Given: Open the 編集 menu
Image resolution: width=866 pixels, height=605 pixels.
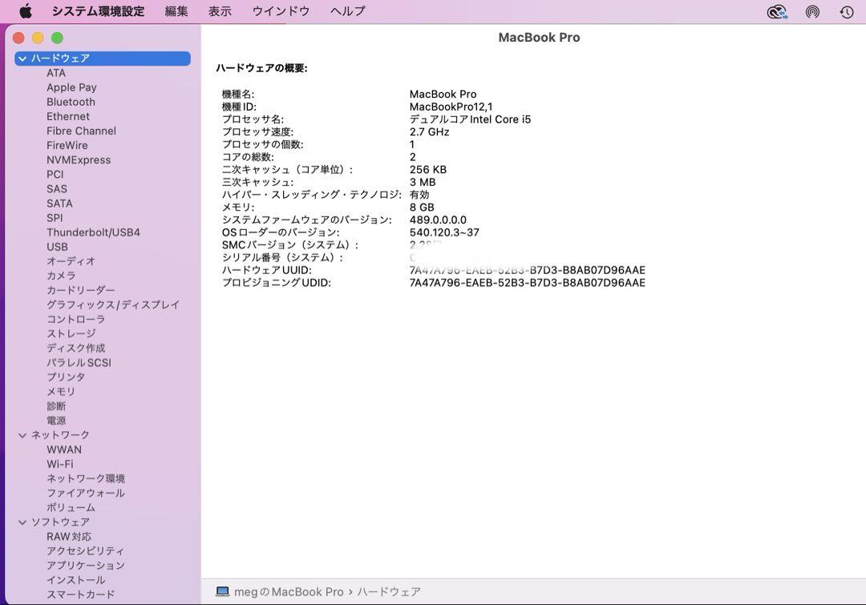Looking at the screenshot, I should 176,11.
